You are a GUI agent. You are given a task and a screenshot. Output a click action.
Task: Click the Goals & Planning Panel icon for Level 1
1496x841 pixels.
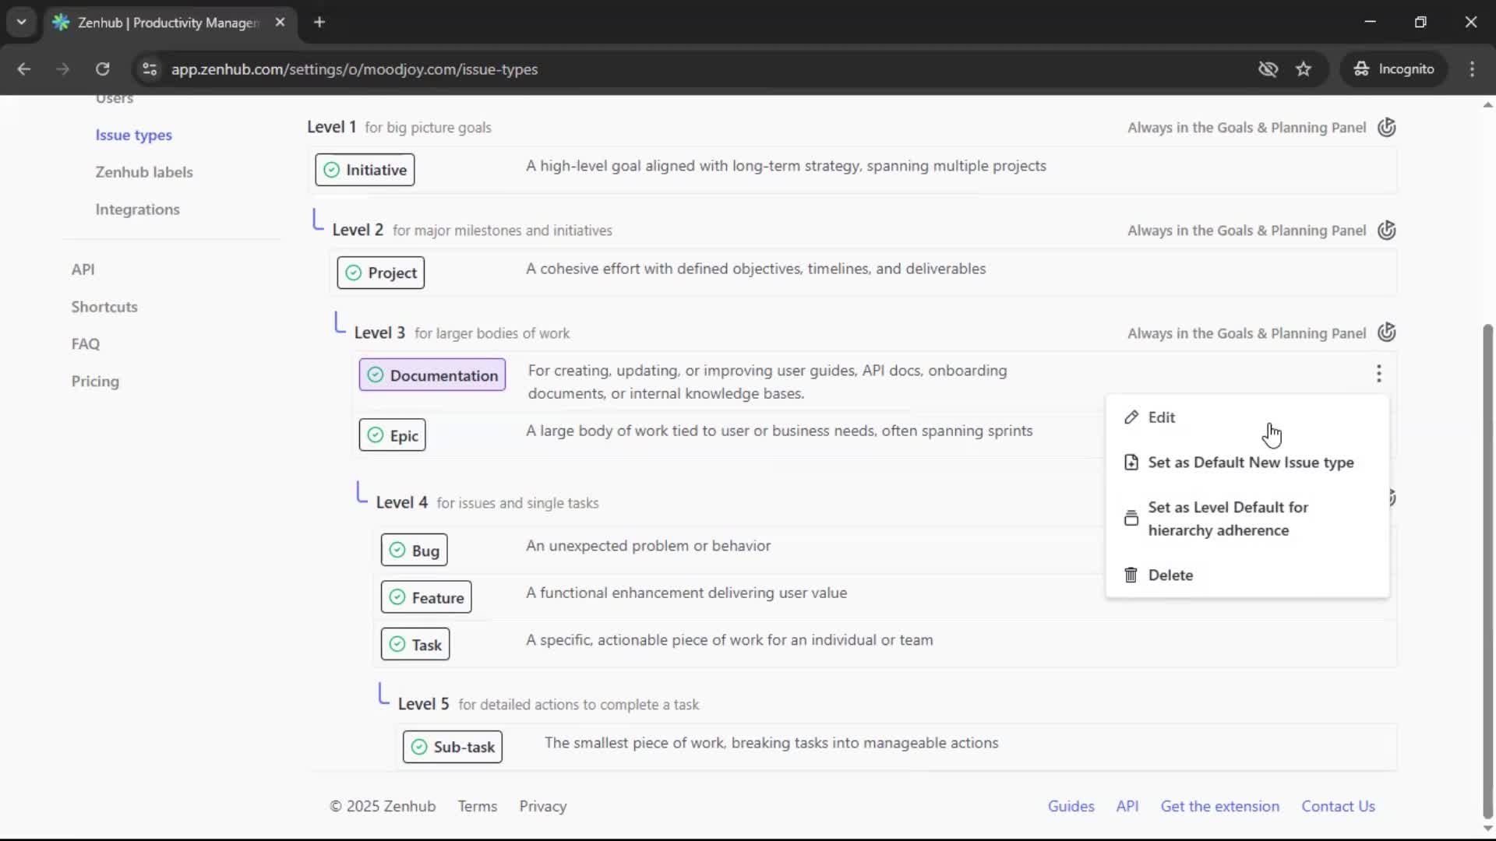click(x=1388, y=127)
